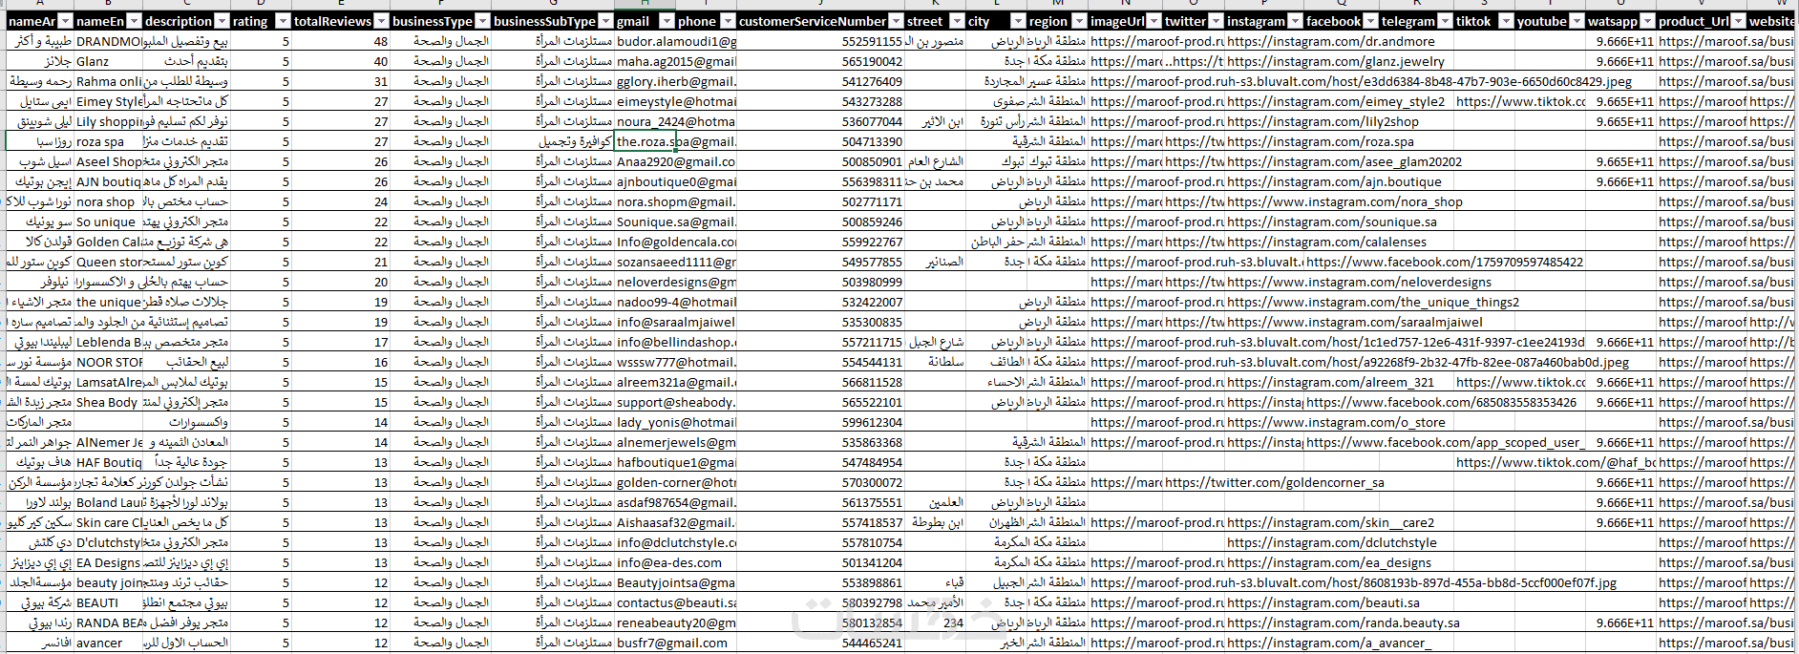Image resolution: width=1799 pixels, height=654 pixels.
Task: Select the 'Eimey Style' name cell
Action: [x=108, y=101]
